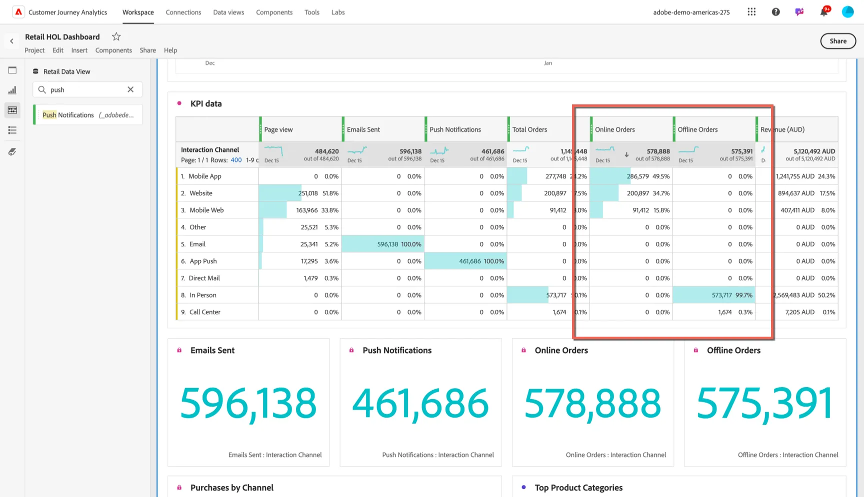Select the In Person row
864x497 pixels.
pos(217,295)
